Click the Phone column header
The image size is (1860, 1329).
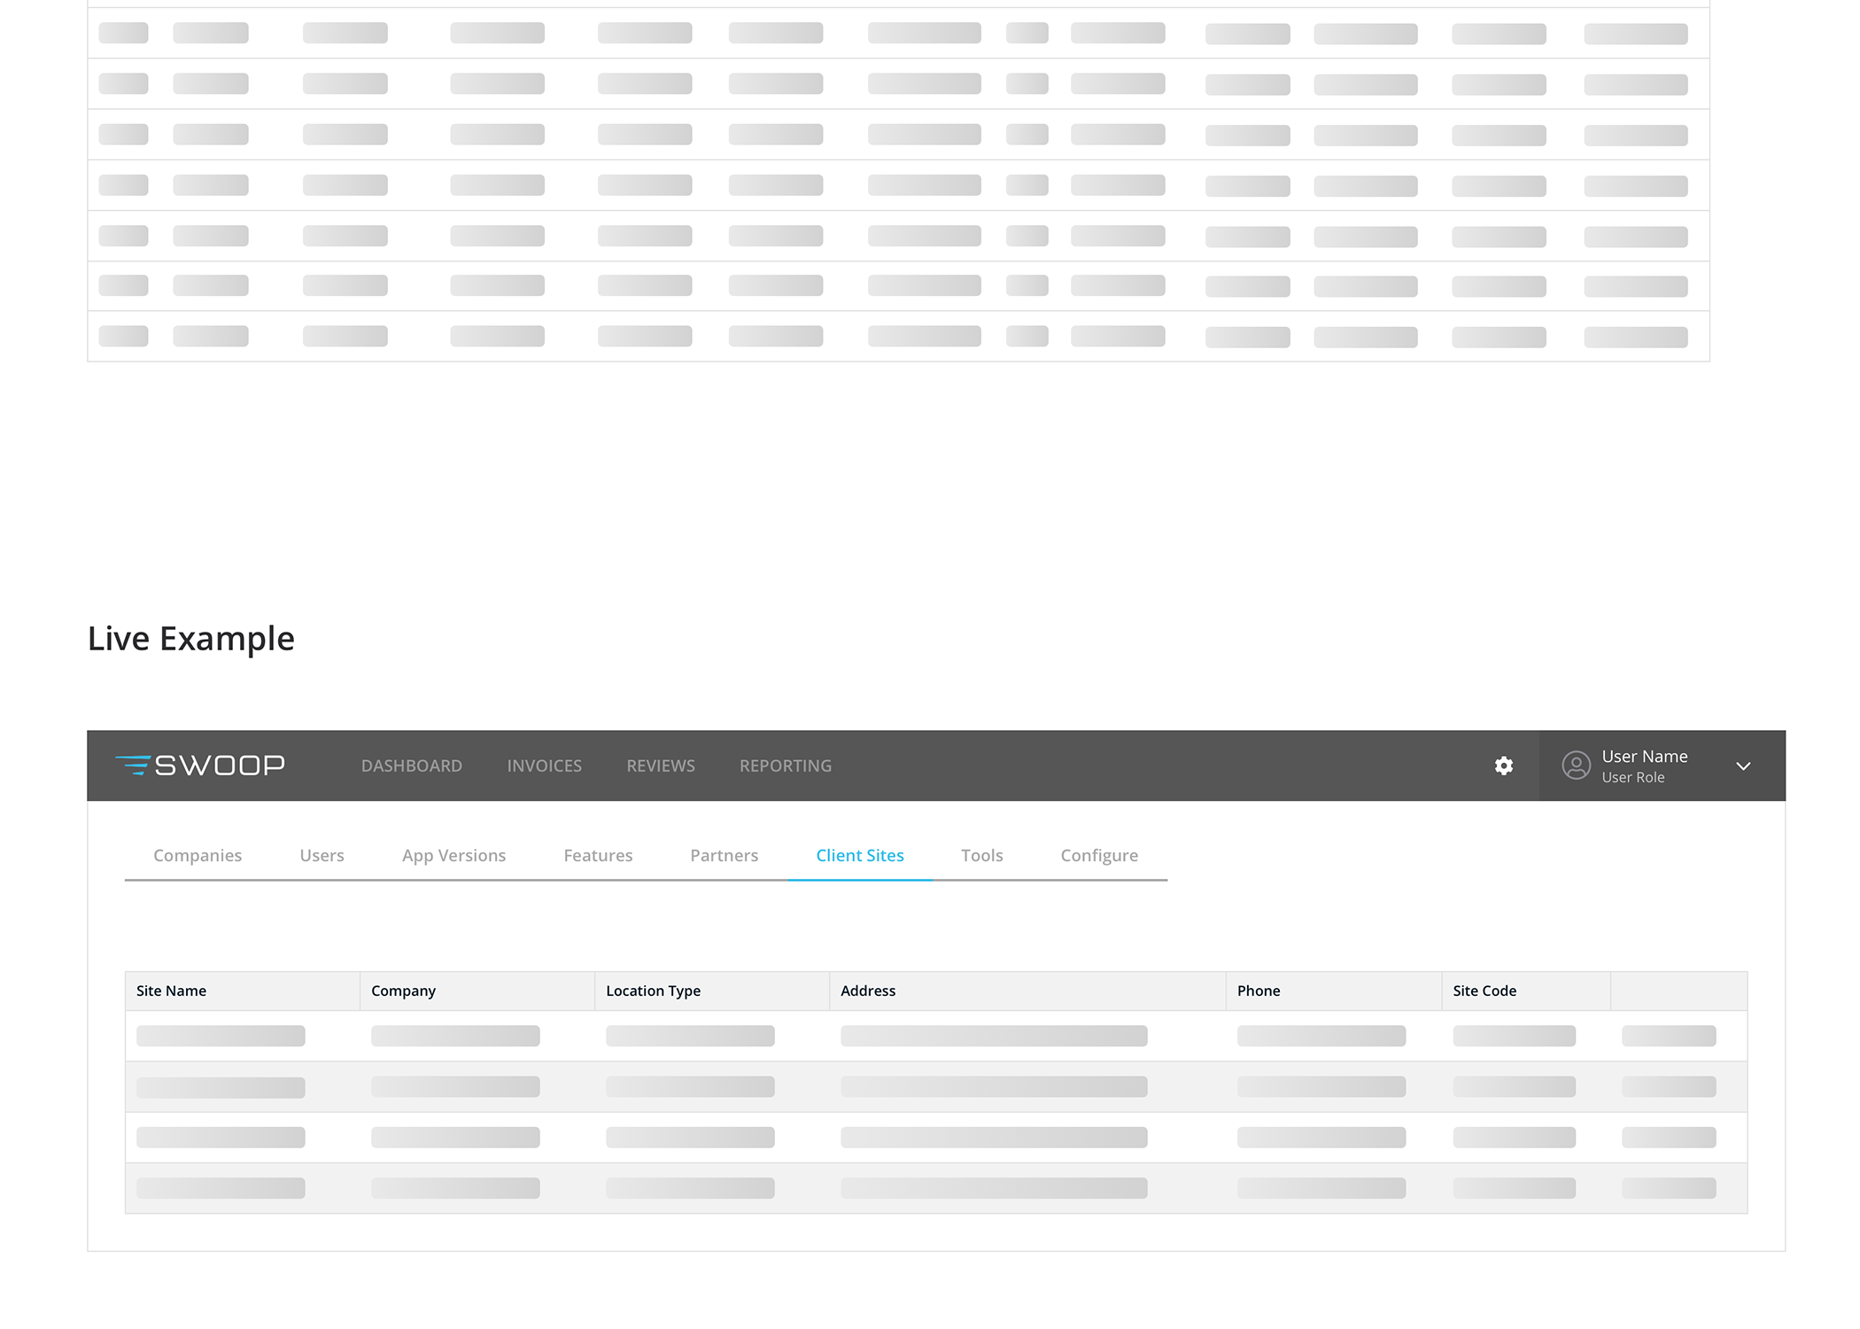point(1334,991)
